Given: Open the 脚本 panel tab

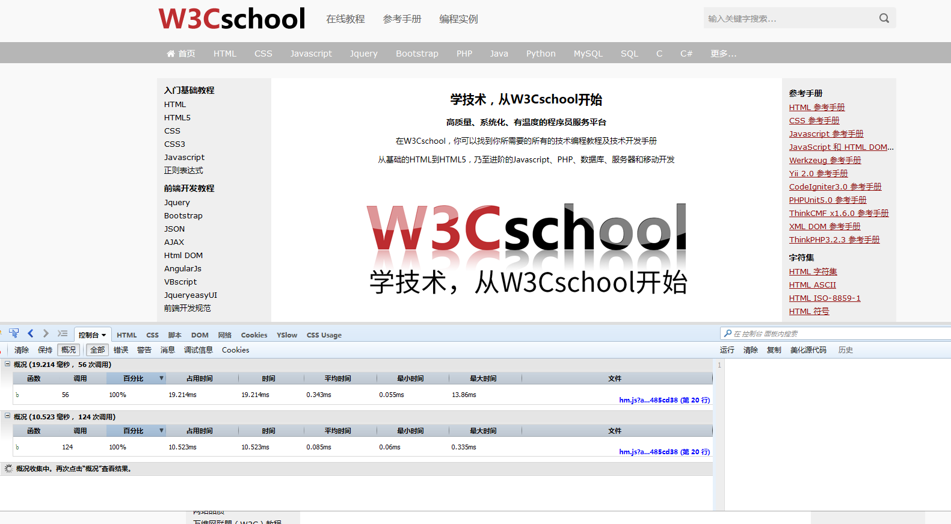Looking at the screenshot, I should pyautogui.click(x=175, y=335).
